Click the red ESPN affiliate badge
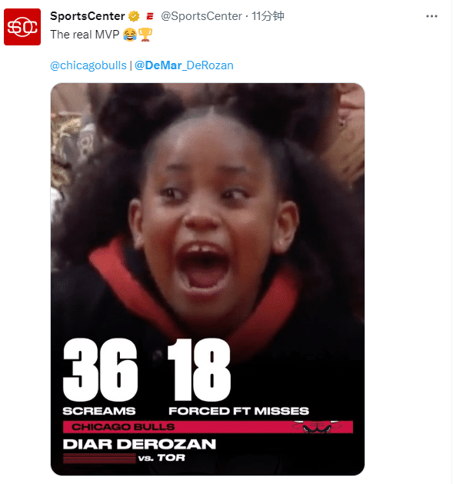The image size is (453, 484). (150, 16)
